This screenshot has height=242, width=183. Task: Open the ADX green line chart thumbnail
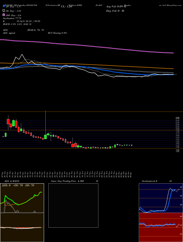[x=22, y=198]
